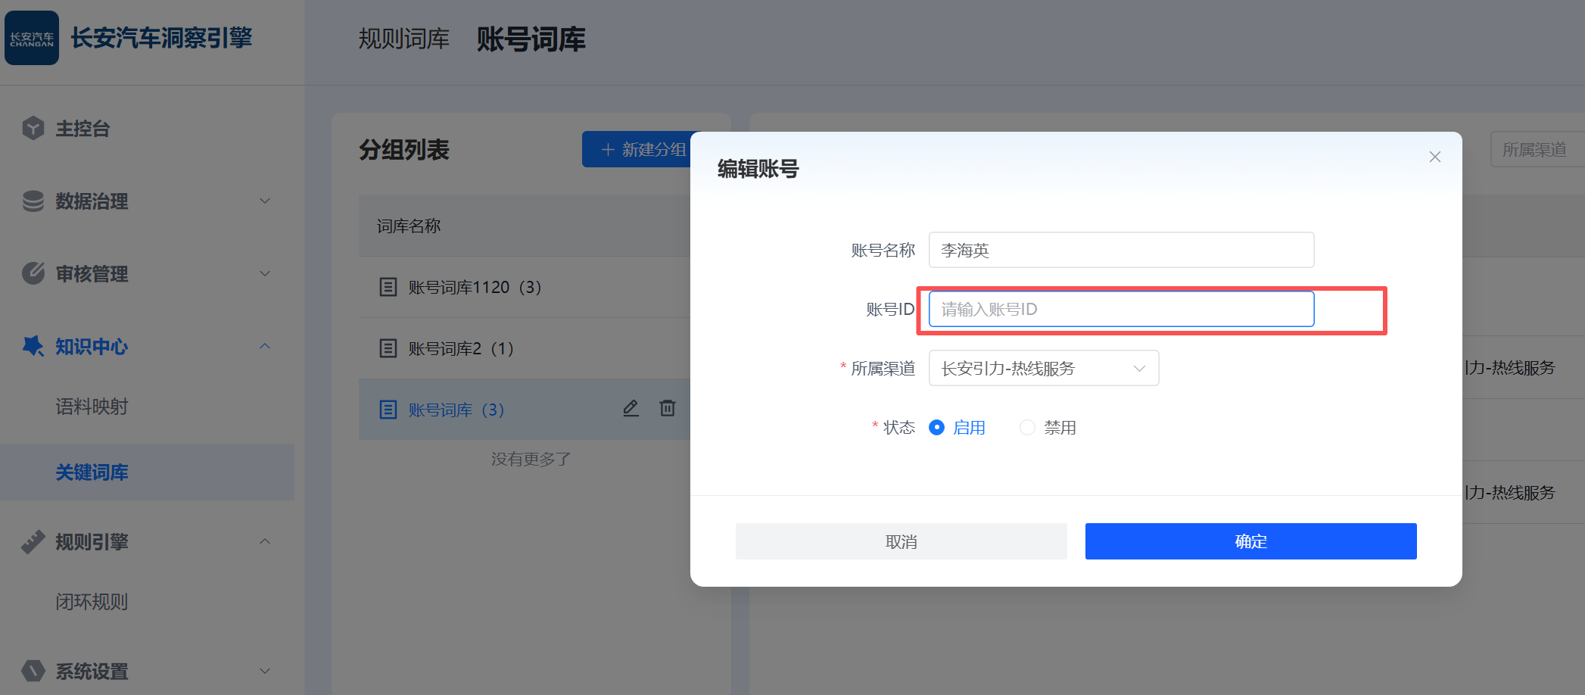This screenshot has height=695, width=1585.
Task: Click the 主控台 dashboard icon
Action: 33,129
